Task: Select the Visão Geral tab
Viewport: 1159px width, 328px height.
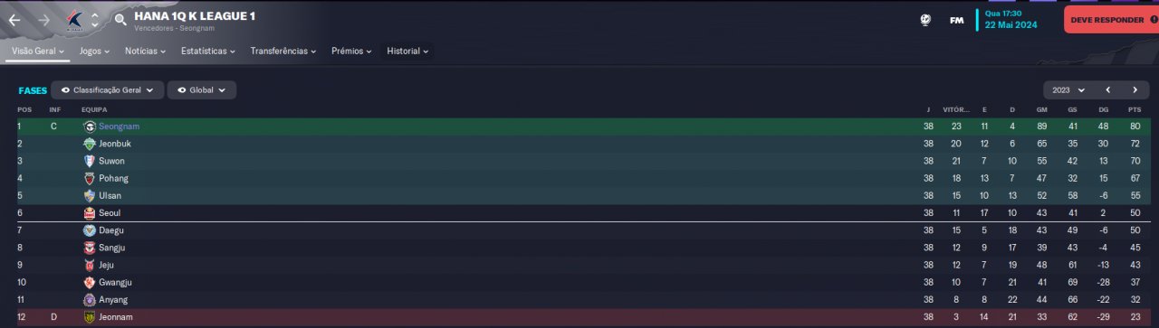Action: (x=38, y=52)
